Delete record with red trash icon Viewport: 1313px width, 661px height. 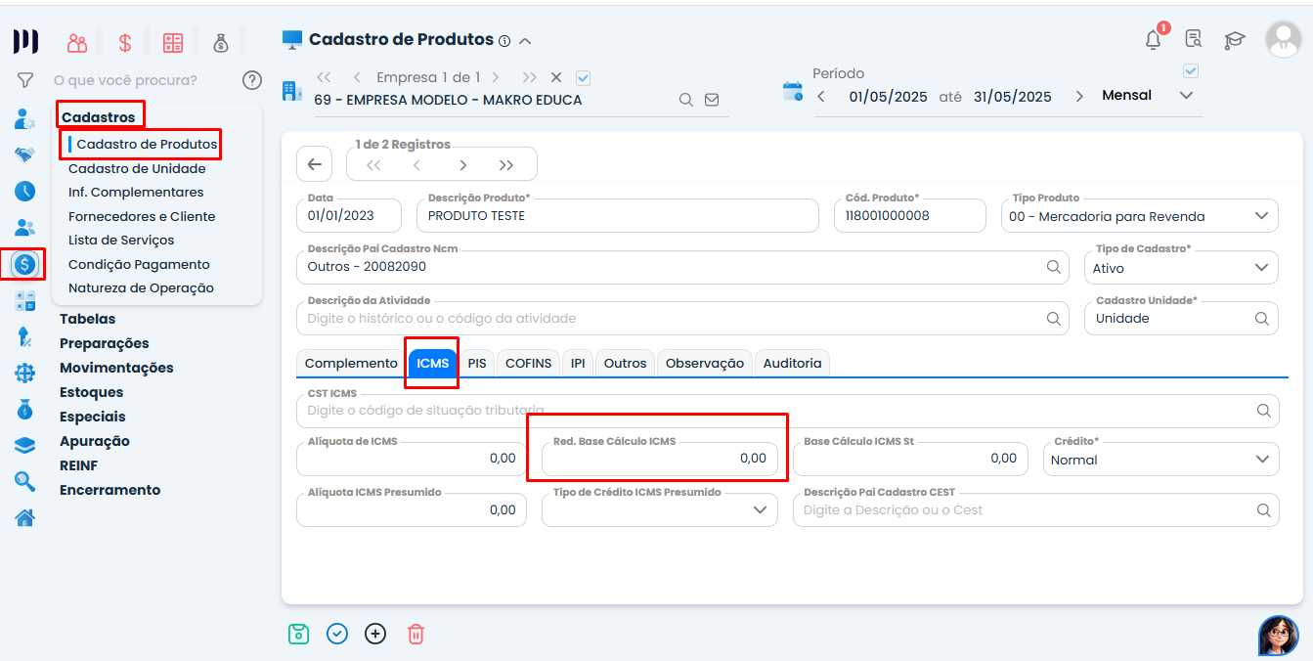[416, 634]
